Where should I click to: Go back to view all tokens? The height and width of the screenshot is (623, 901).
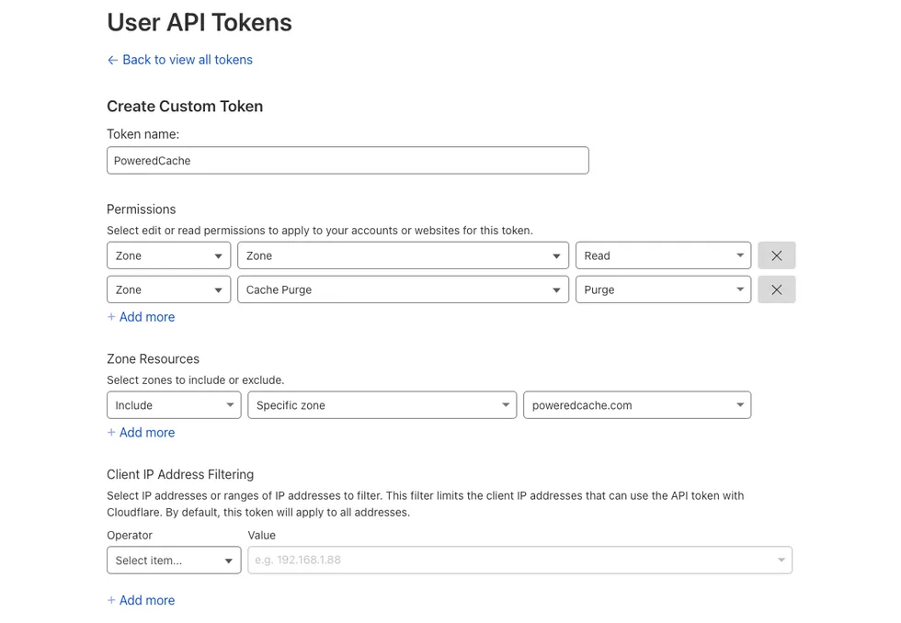(x=187, y=60)
